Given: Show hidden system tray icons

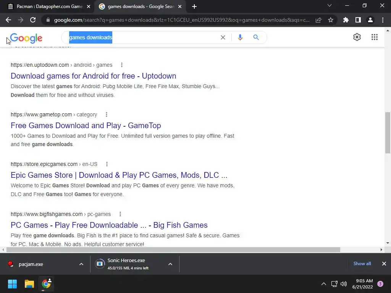Looking at the screenshot, I should tap(324, 284).
